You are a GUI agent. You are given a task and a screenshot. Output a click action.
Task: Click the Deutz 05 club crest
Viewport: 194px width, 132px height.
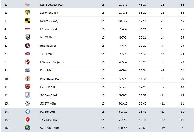pyautogui.click(x=28, y=21)
